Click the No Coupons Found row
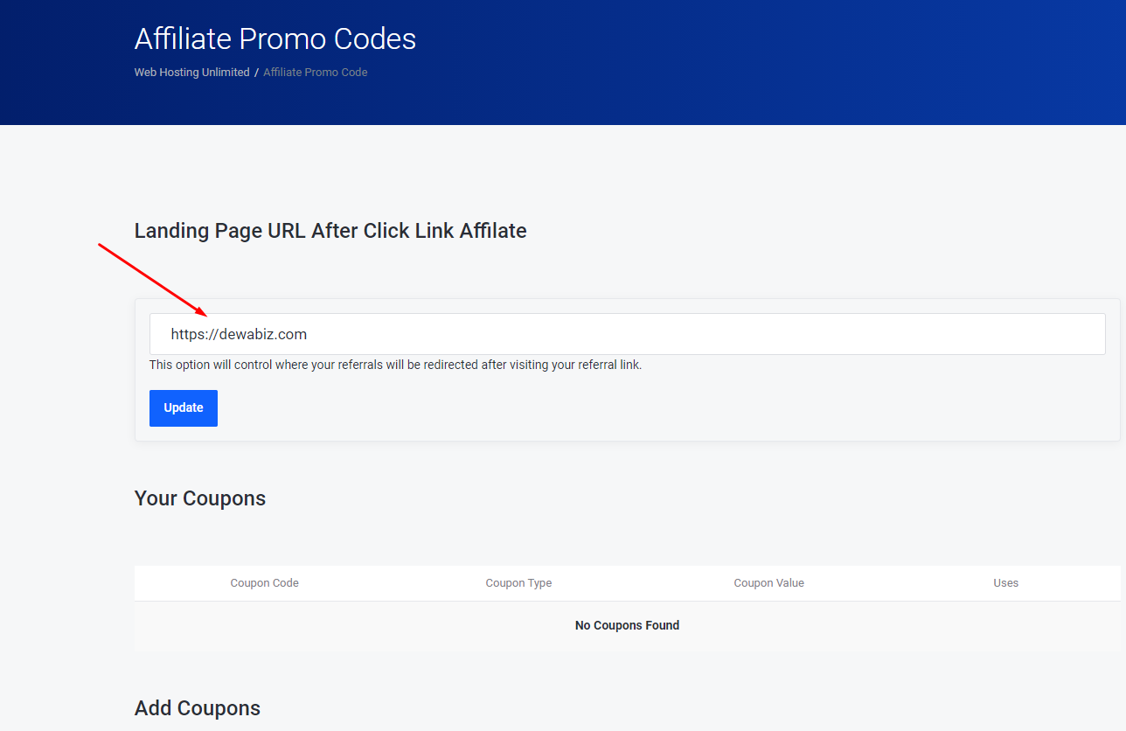Viewport: 1126px width, 731px height. (x=627, y=625)
